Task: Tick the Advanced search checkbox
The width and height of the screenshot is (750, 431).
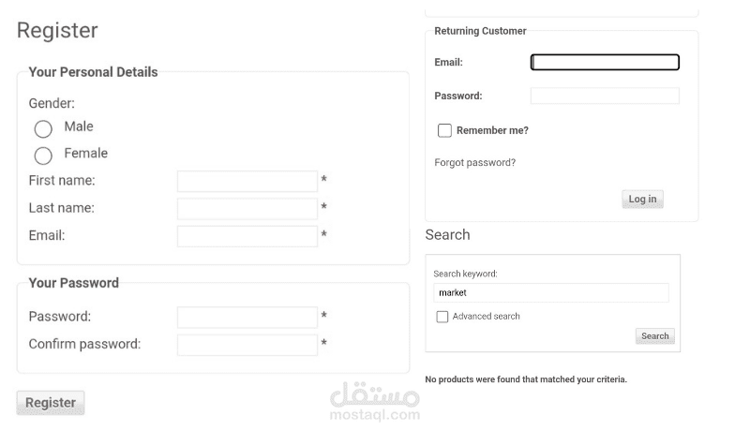Action: tap(442, 317)
